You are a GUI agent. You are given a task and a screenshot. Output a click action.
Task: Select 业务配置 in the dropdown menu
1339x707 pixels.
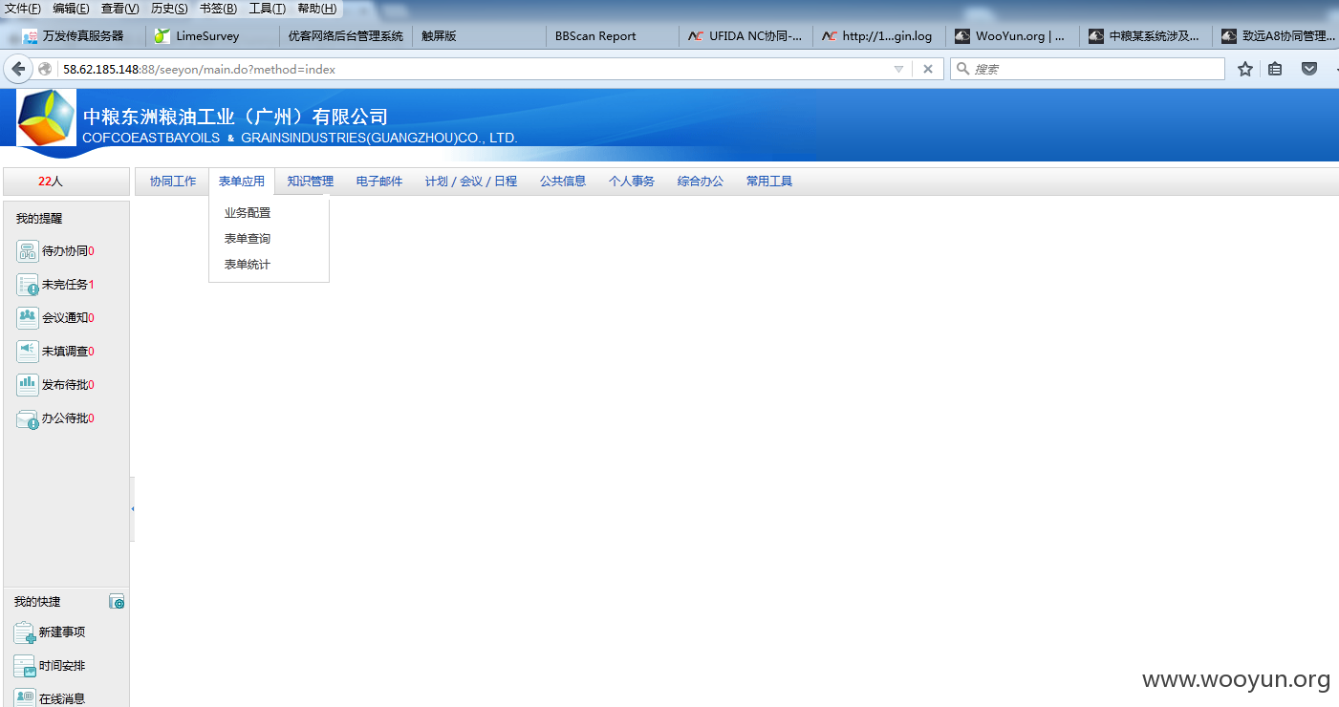[x=248, y=213]
